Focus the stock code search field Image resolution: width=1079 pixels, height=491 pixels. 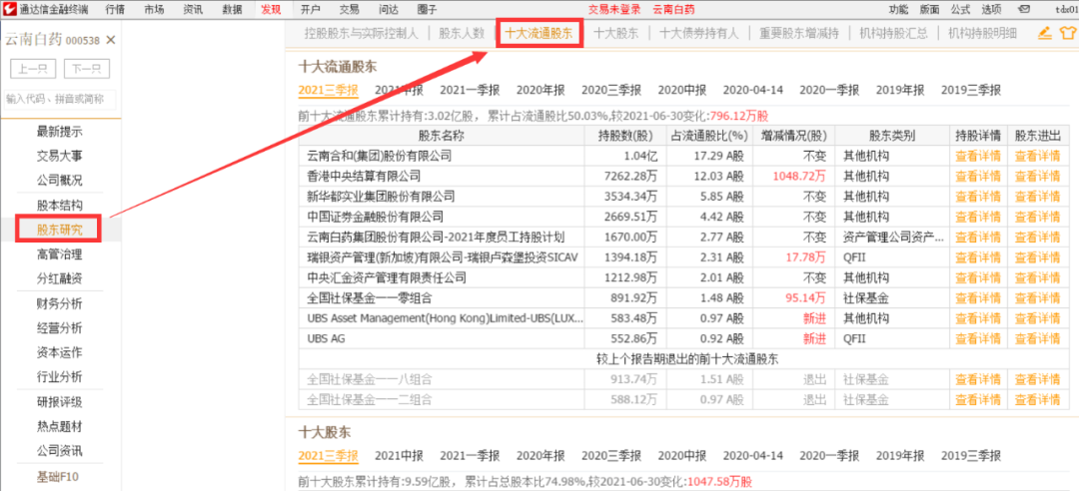60,99
